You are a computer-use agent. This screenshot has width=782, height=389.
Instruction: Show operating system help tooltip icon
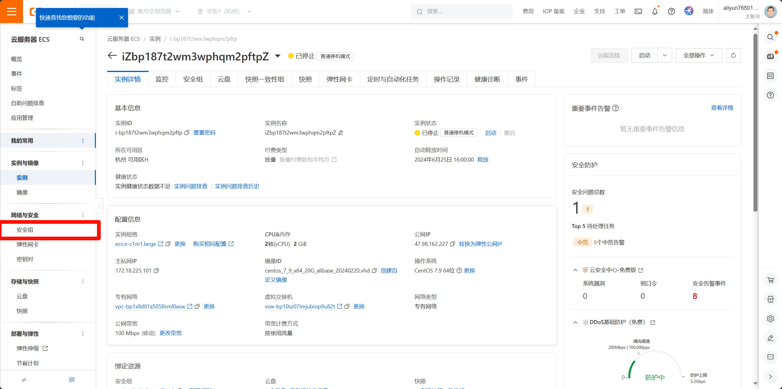[x=459, y=271]
